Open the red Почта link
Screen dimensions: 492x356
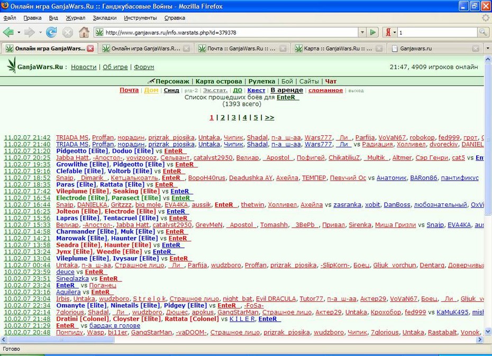129,90
